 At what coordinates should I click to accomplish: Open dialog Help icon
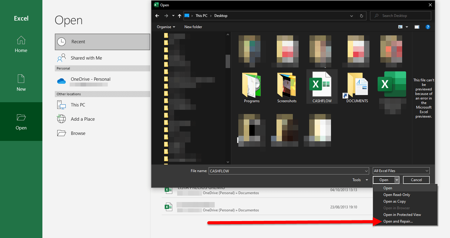pos(428,27)
